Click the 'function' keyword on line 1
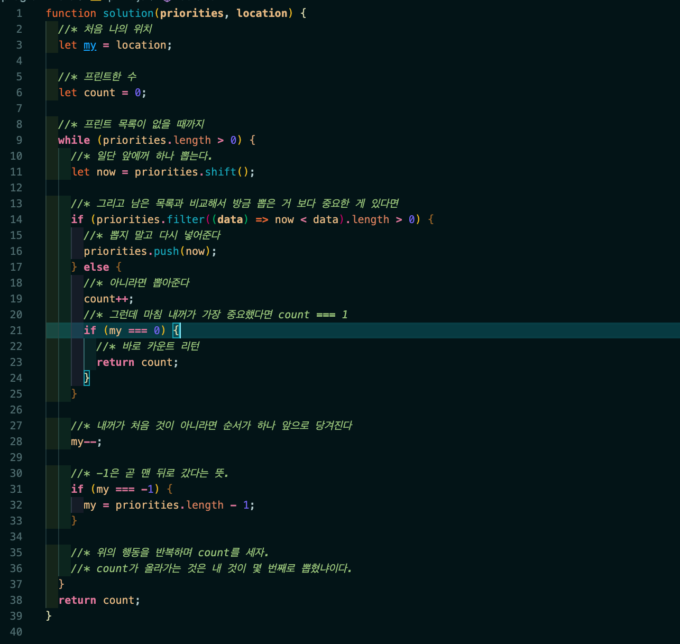 click(x=71, y=13)
